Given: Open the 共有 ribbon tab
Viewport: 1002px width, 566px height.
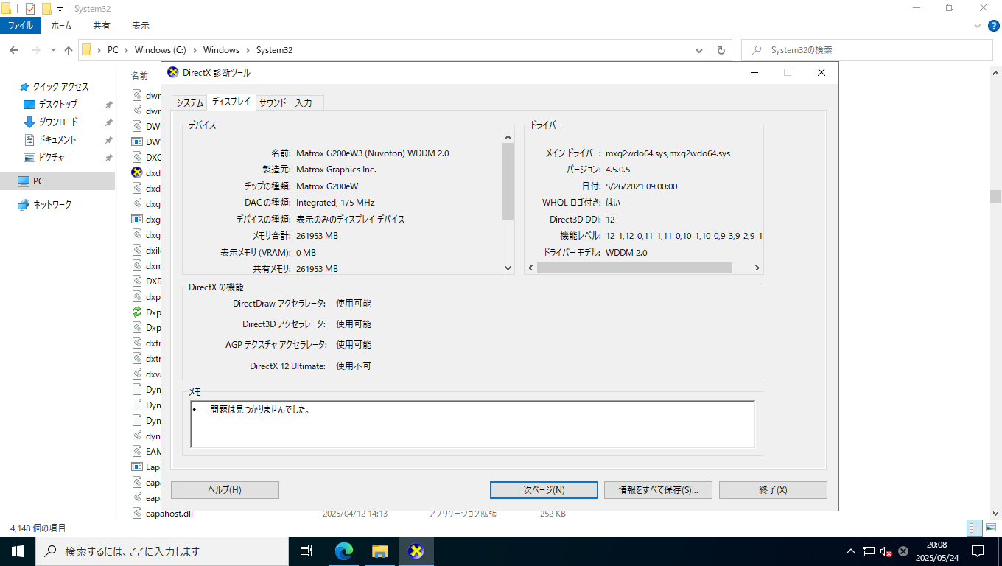Looking at the screenshot, I should (102, 25).
